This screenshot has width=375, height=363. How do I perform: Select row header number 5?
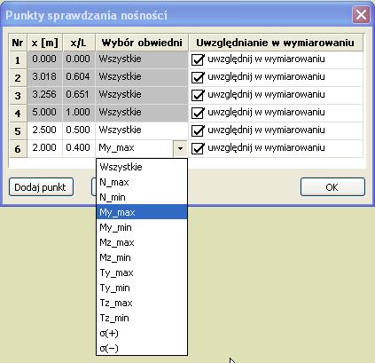(18, 130)
